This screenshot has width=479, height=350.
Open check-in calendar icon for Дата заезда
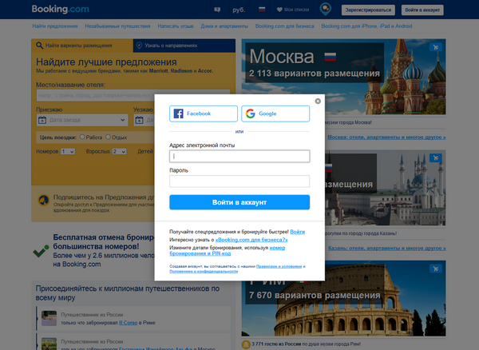coord(42,120)
